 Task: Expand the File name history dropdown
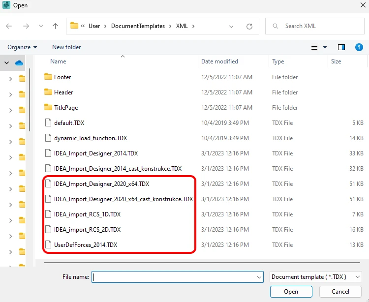[259, 277]
